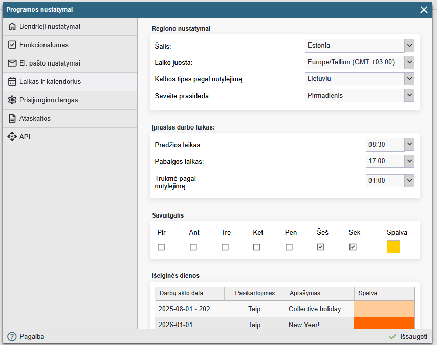Sort by Pasikartojimas column header
The image size is (437, 345).
(255, 293)
